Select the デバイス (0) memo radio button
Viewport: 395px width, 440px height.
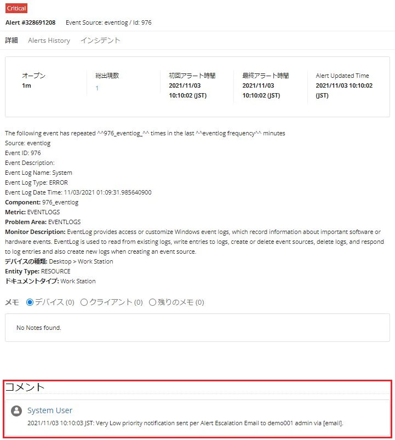(30, 302)
